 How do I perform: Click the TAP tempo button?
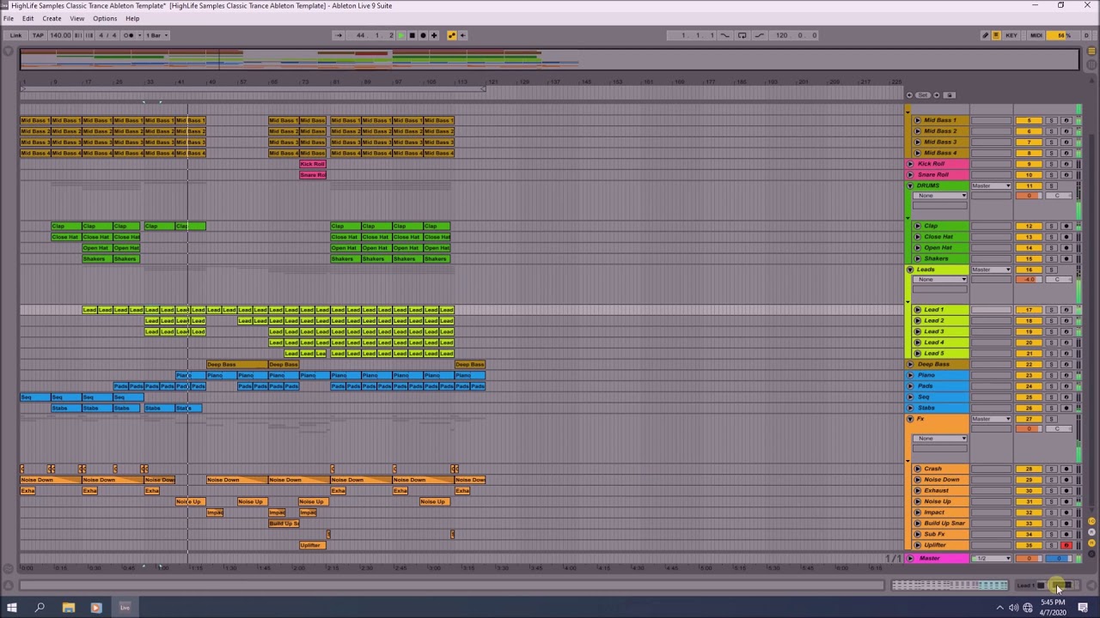pyautogui.click(x=38, y=35)
